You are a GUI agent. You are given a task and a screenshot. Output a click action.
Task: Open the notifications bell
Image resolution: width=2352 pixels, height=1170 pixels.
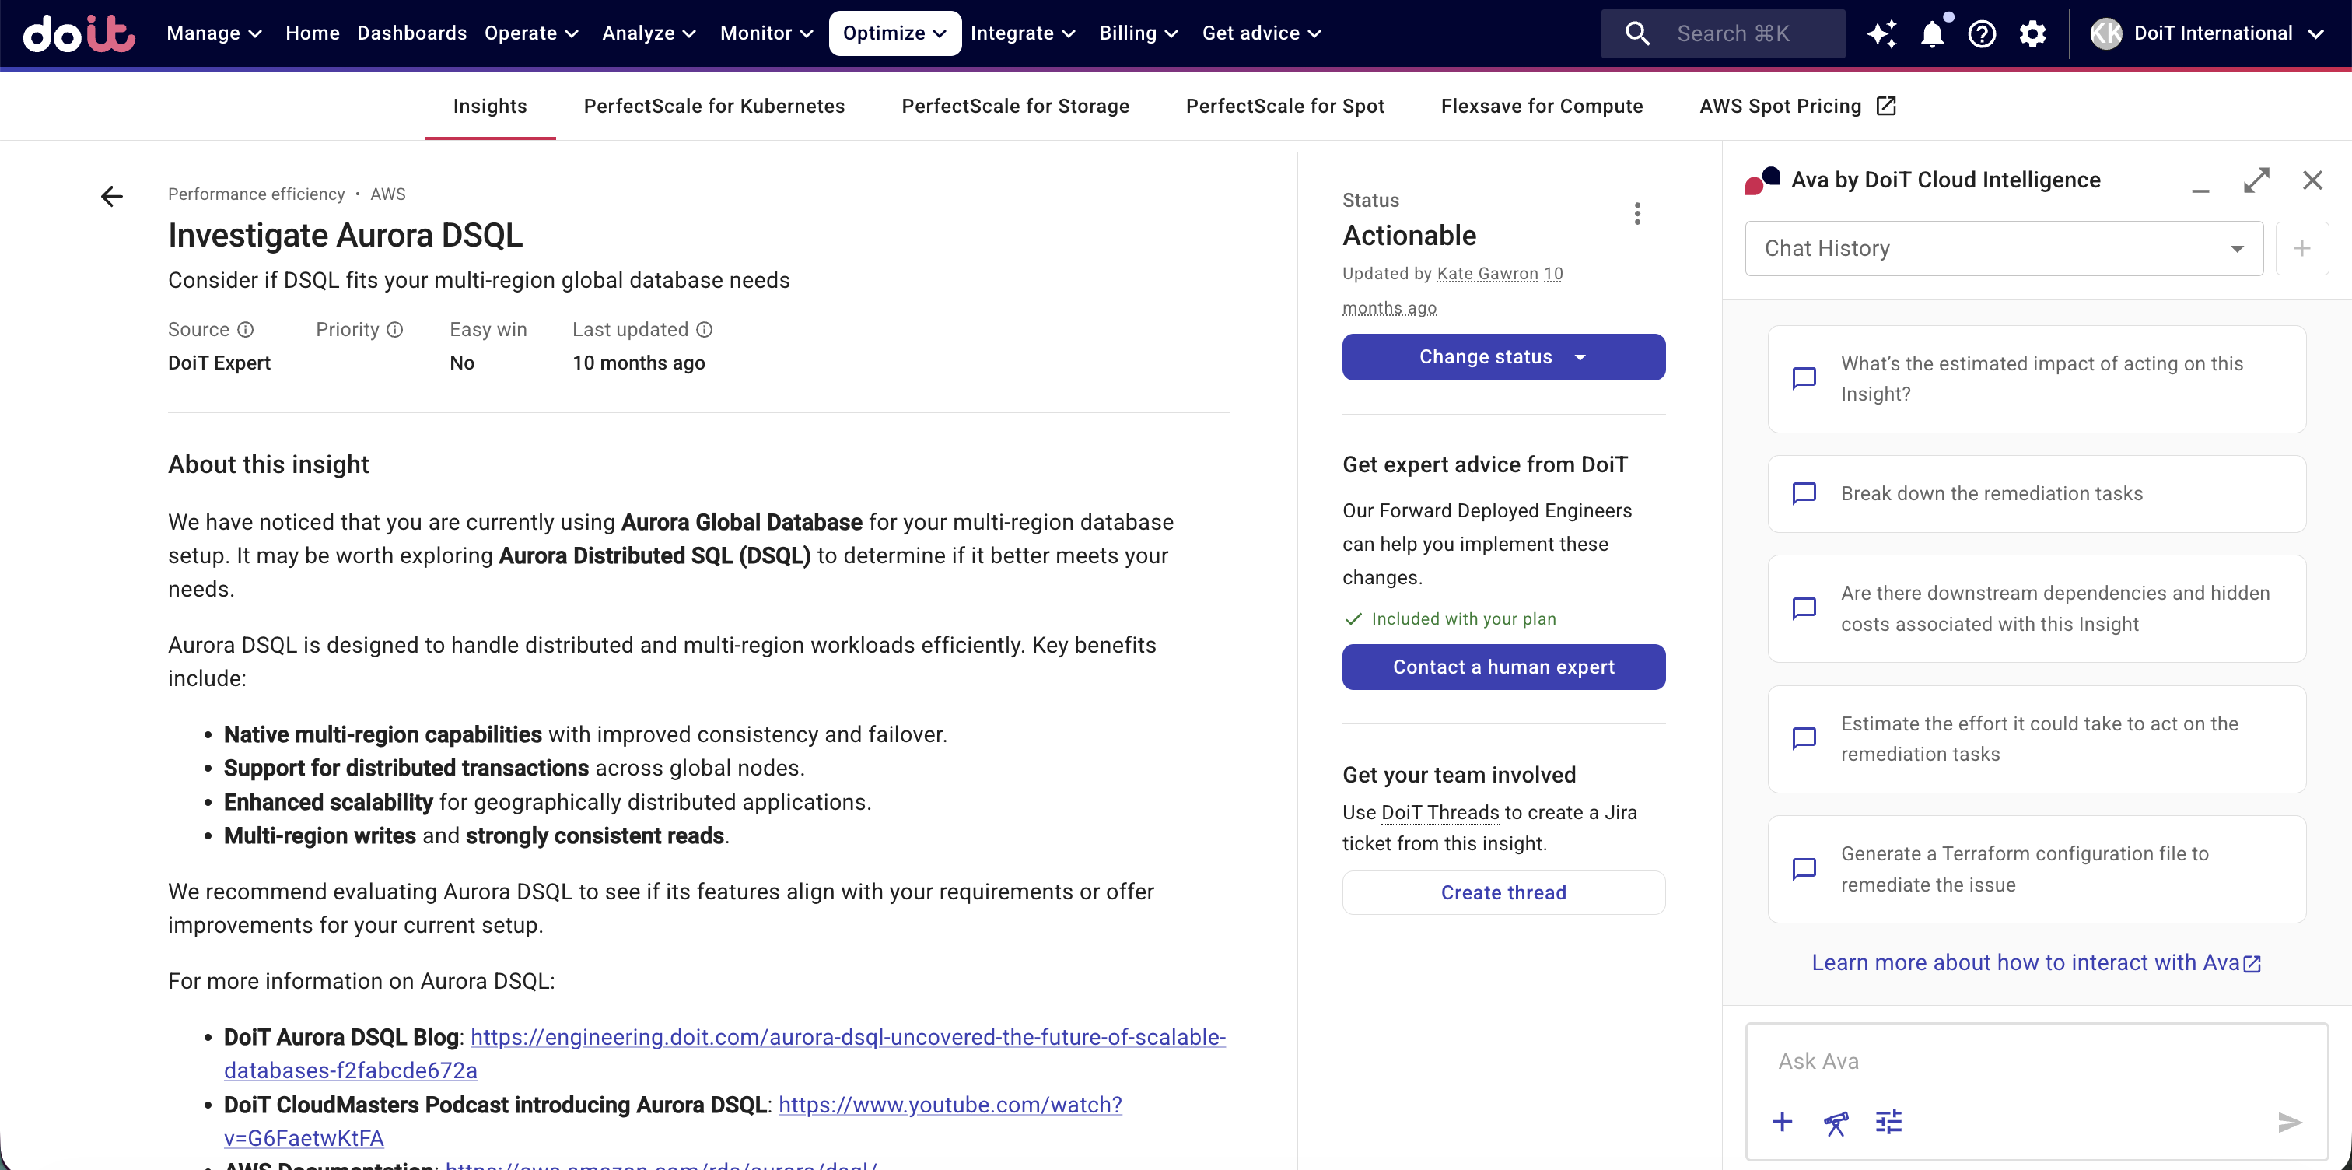[x=1932, y=33]
